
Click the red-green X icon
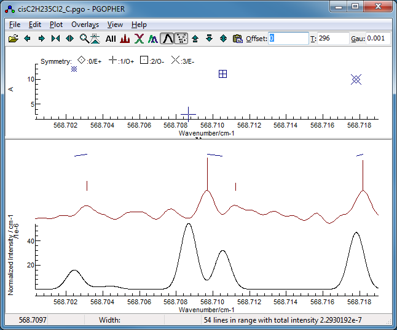[x=139, y=39]
